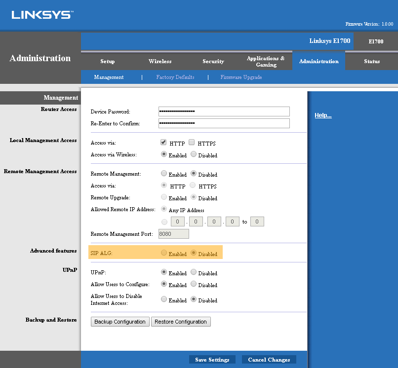Click the Linksys logo

point(42,15)
